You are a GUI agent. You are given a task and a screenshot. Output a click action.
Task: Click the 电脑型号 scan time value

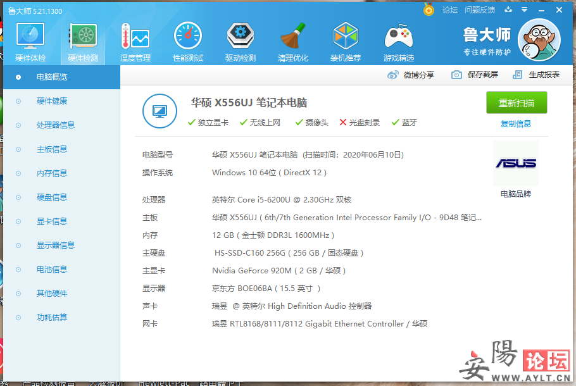click(308, 155)
